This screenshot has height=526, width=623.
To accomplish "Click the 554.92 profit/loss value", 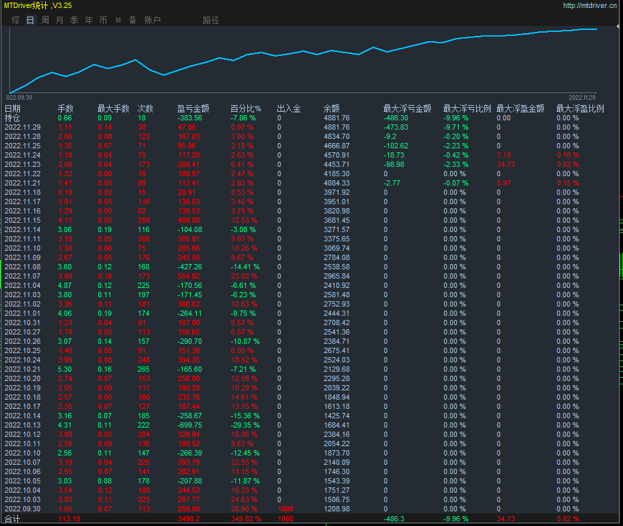I will pyautogui.click(x=189, y=276).
